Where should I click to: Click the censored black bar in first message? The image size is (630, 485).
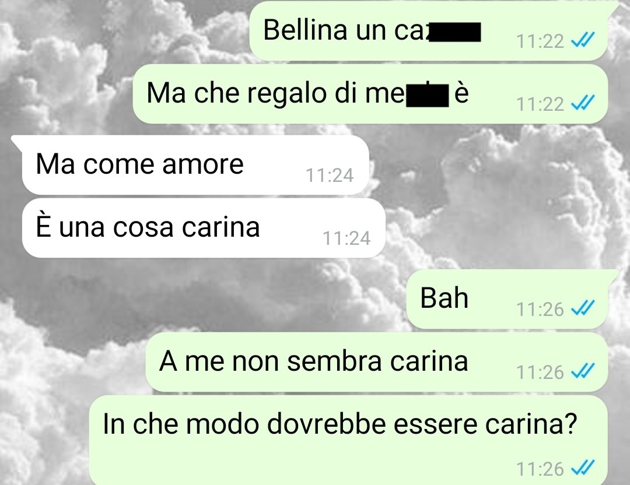point(454,33)
